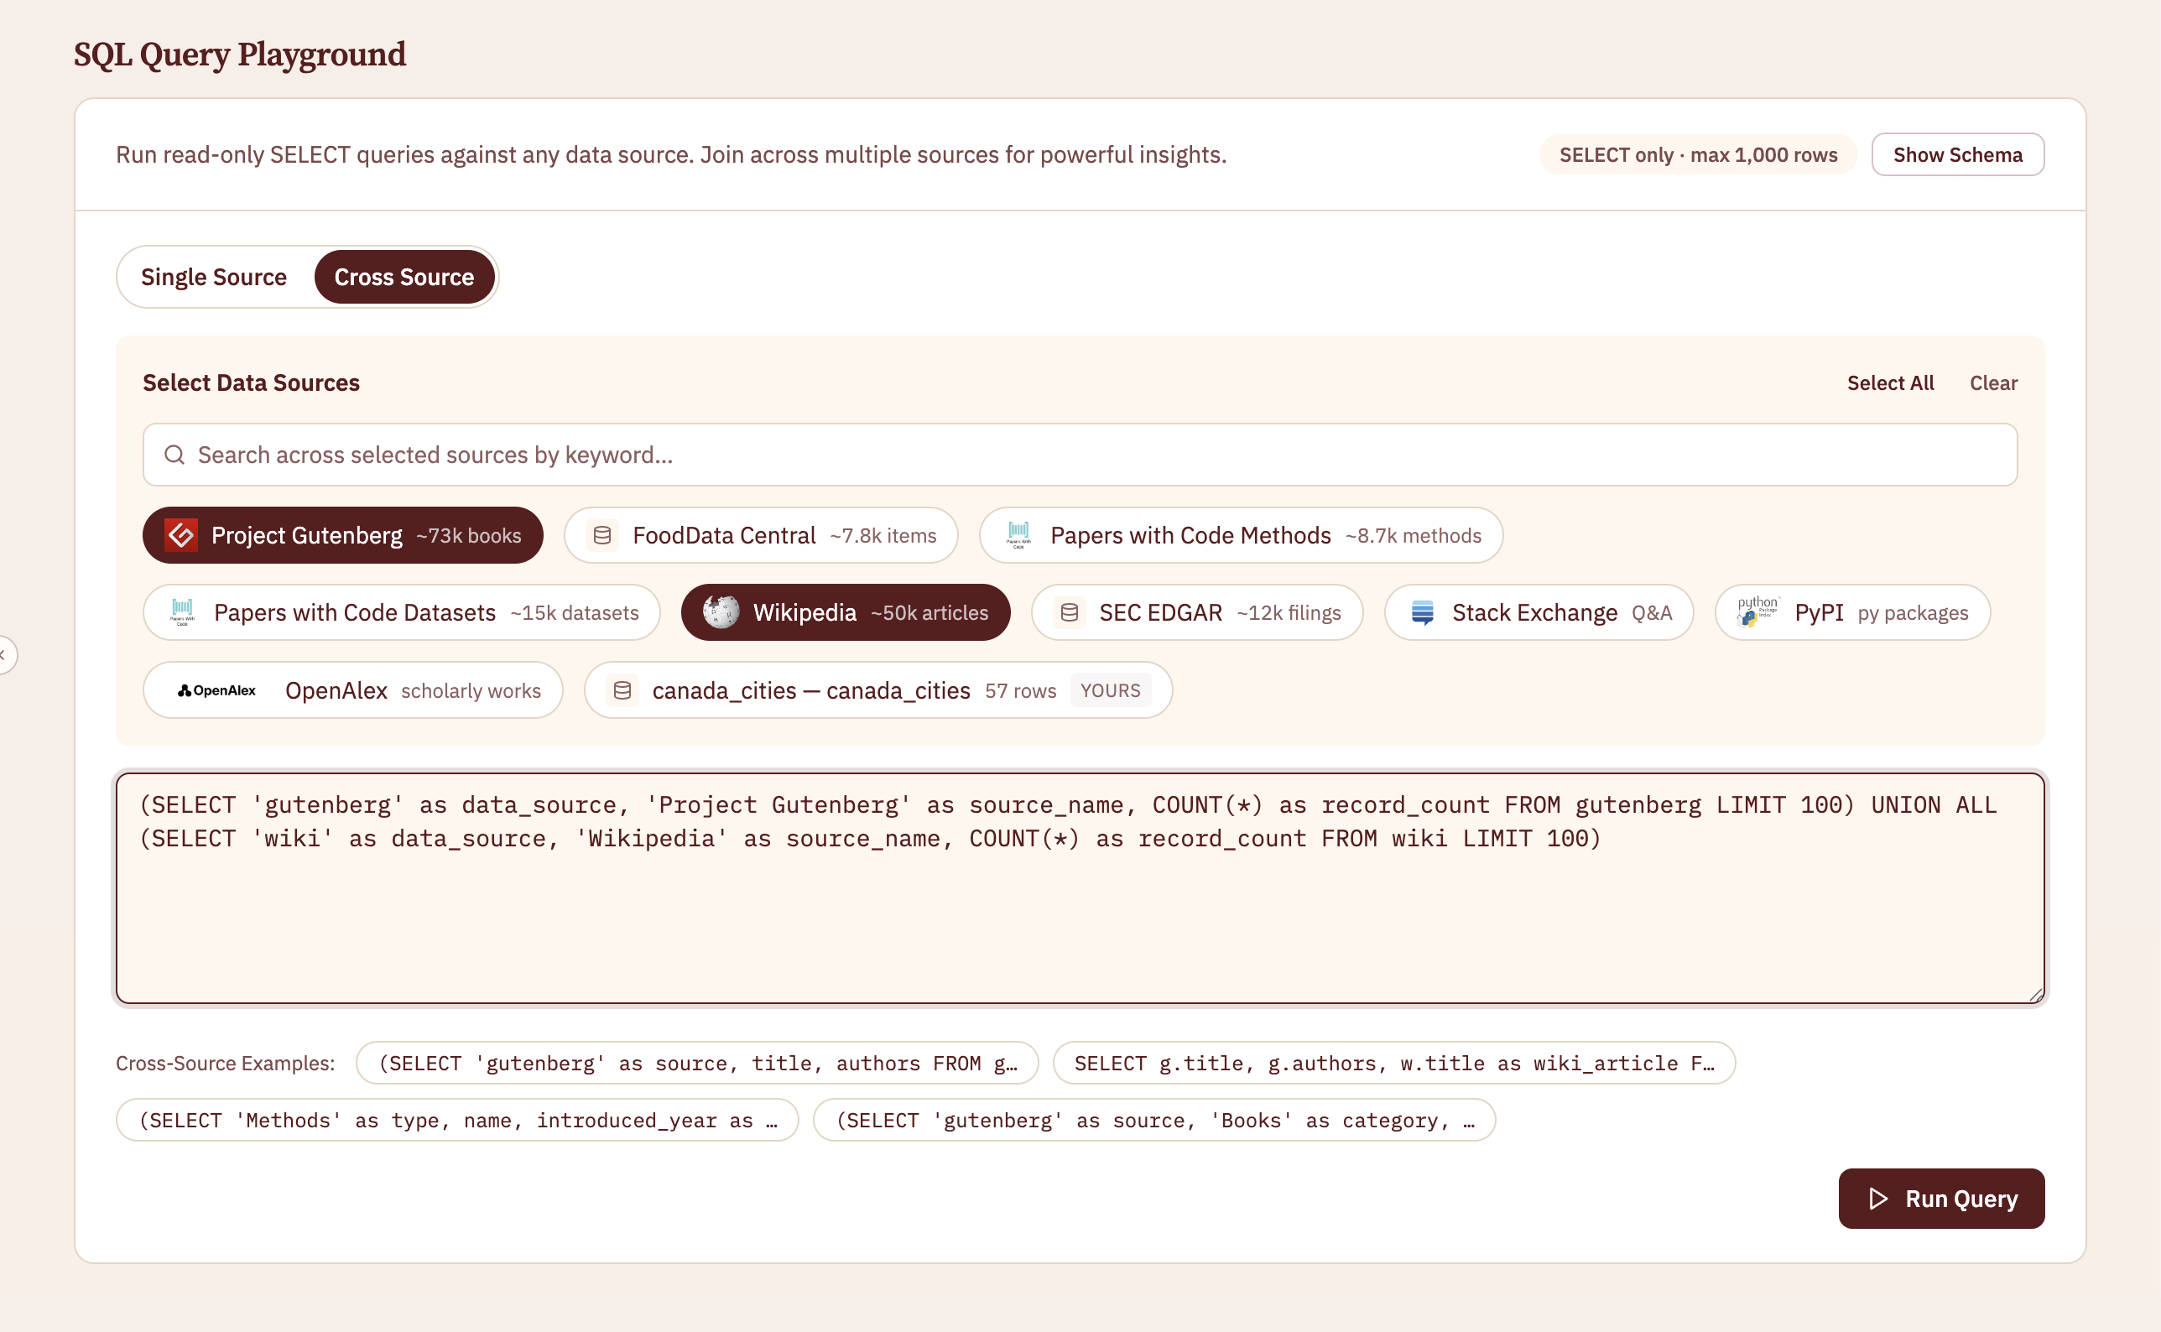The height and width of the screenshot is (1332, 2161).
Task: Load the 'title, authors FROM g…' example query
Action: tap(698, 1064)
